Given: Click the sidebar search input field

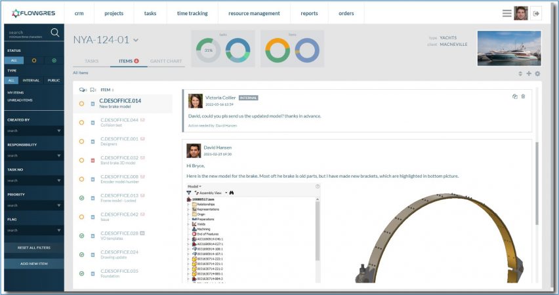Looking at the screenshot, I should coord(28,33).
